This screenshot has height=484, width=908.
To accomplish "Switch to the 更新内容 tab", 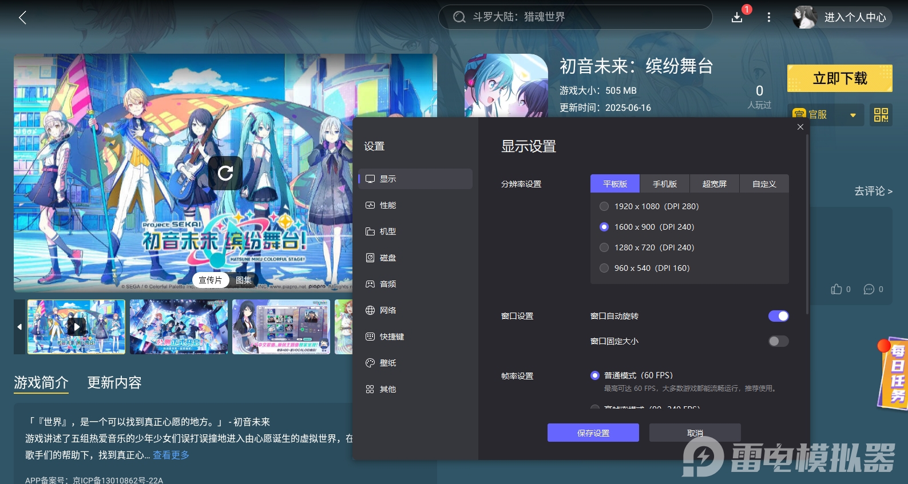I will point(114,383).
